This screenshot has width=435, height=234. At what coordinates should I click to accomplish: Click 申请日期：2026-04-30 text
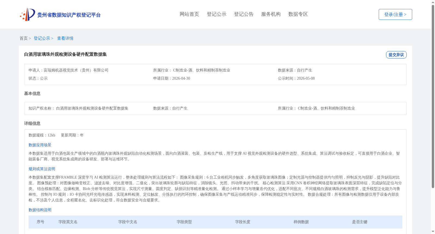coord(172,78)
